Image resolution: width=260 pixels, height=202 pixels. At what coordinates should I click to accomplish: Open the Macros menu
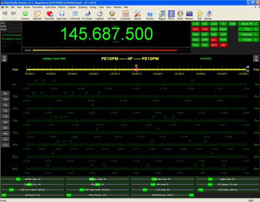coord(62,7)
